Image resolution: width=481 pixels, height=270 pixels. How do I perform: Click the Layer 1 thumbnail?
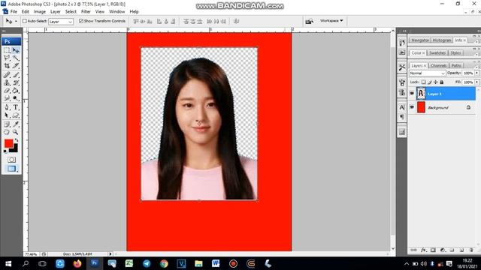[x=421, y=94]
